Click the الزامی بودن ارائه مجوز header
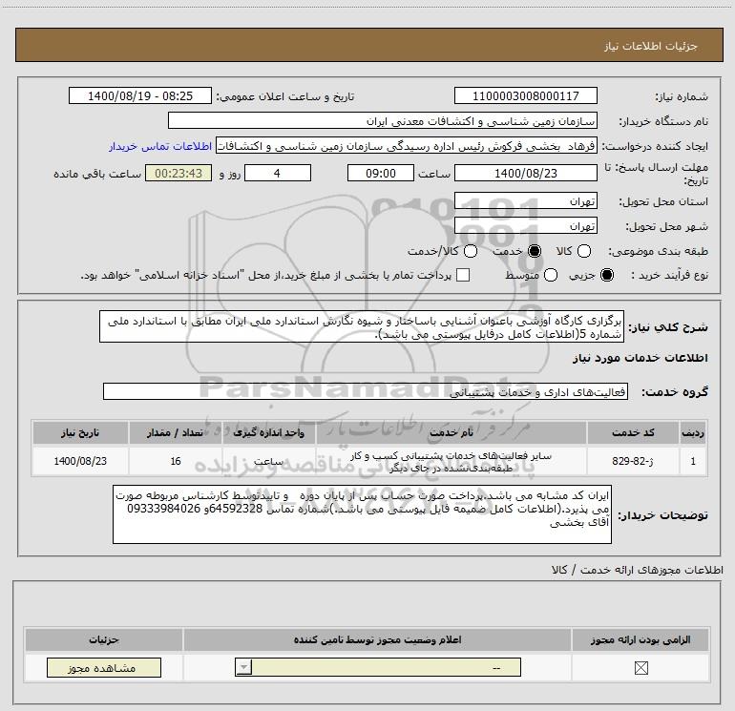The width and height of the screenshot is (735, 711). [640, 639]
